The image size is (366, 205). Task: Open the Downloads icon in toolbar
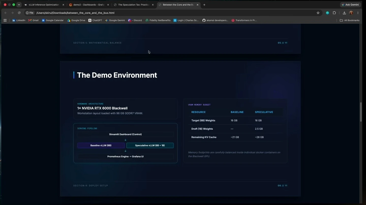[x=344, y=13]
